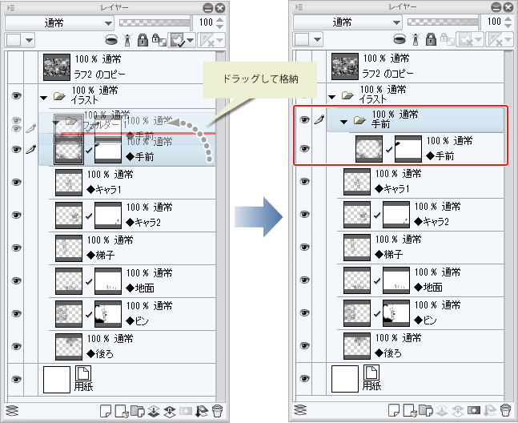Collapse the 手前 folder in right panel
The width and height of the screenshot is (518, 423).
point(344,122)
